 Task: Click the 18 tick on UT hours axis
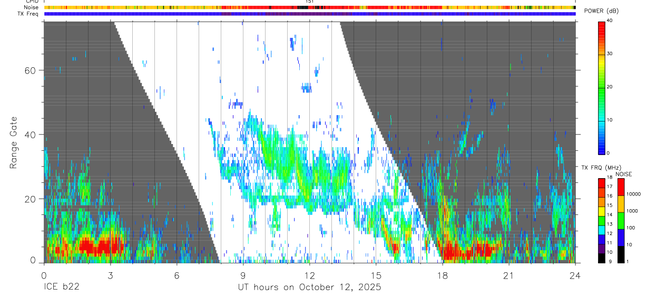[x=442, y=275]
